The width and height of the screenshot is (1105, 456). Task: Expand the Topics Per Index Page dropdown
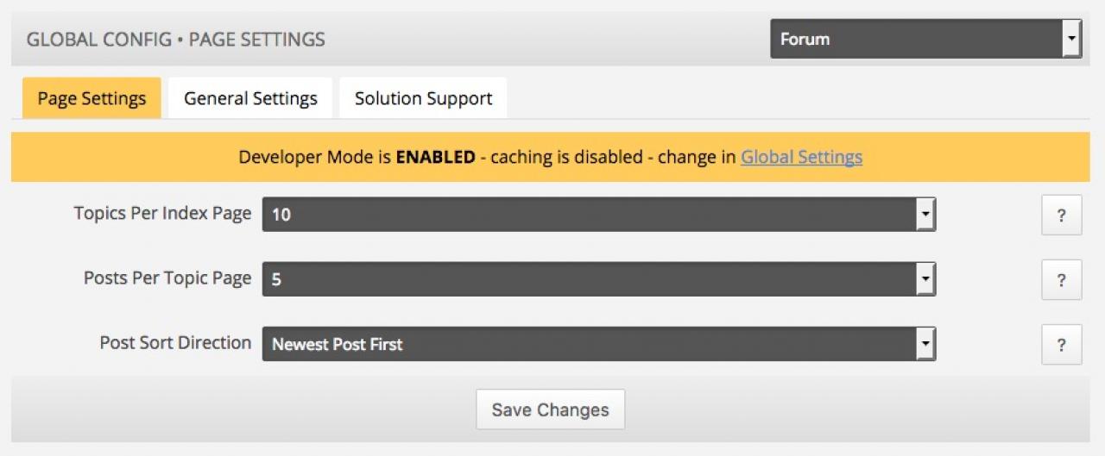pos(597,215)
